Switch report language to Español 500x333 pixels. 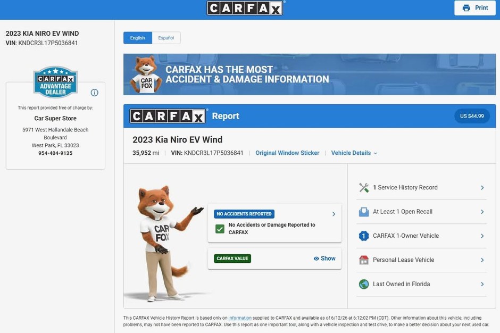[x=166, y=38]
